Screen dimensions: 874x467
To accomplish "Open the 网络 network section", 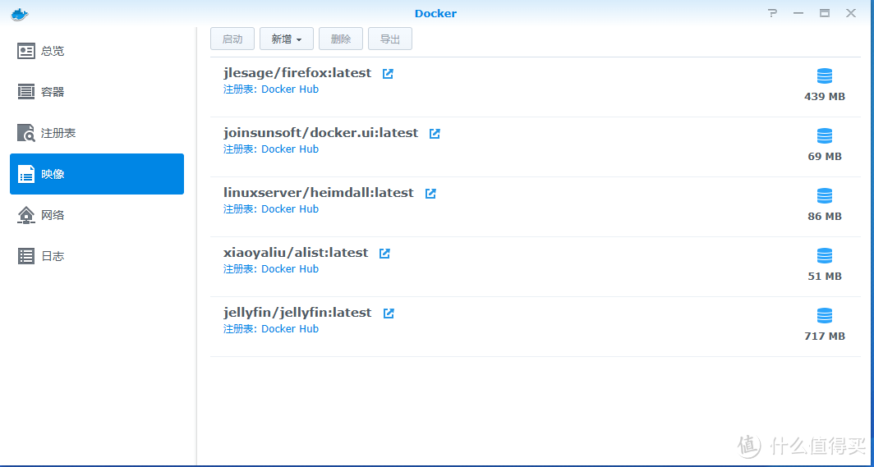I will click(x=97, y=215).
